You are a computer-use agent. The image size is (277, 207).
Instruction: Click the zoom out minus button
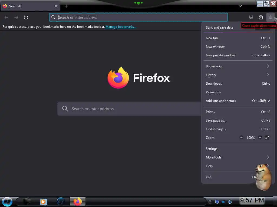tap(241, 137)
